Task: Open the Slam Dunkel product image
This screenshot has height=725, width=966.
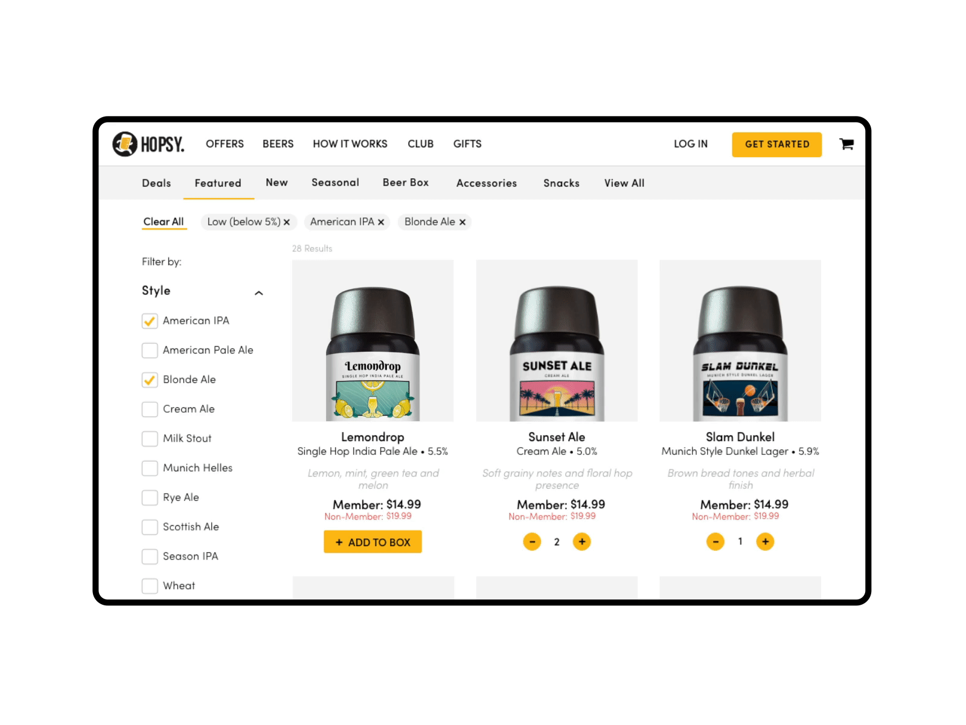Action: coord(740,341)
